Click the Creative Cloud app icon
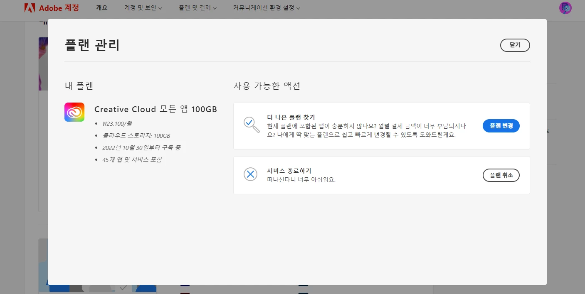The width and height of the screenshot is (585, 294). (74, 112)
